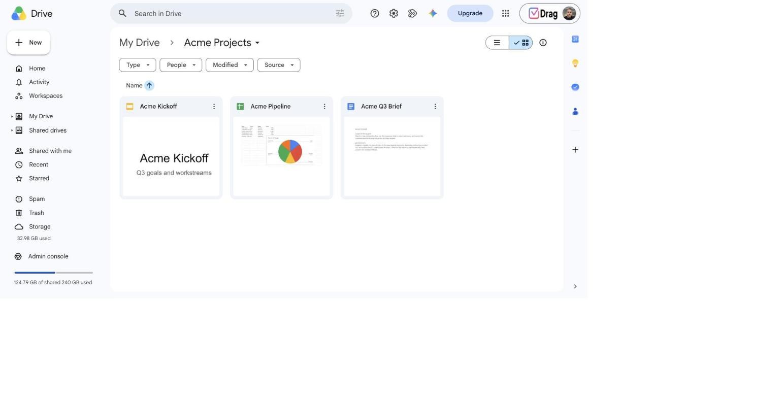Open the Modified filter dropdown

(x=230, y=65)
